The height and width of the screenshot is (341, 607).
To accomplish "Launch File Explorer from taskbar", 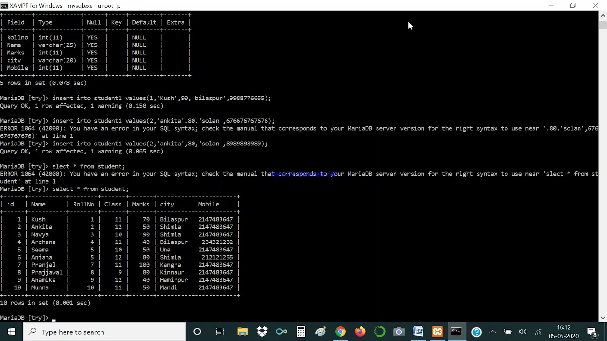I will coord(242,332).
